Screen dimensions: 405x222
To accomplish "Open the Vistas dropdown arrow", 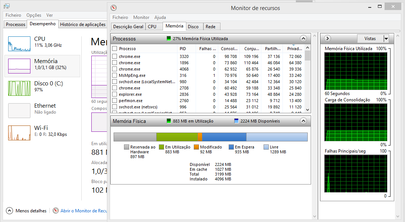I will click(386, 39).
